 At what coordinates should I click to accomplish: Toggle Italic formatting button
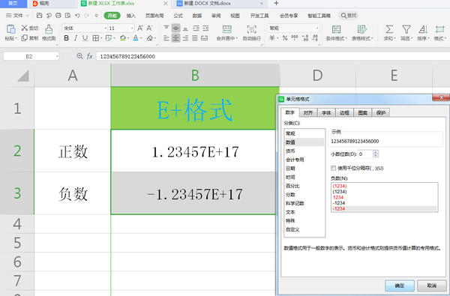(x=76, y=38)
